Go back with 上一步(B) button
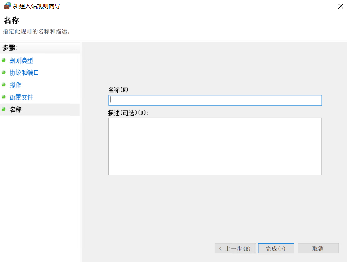 click(235, 248)
